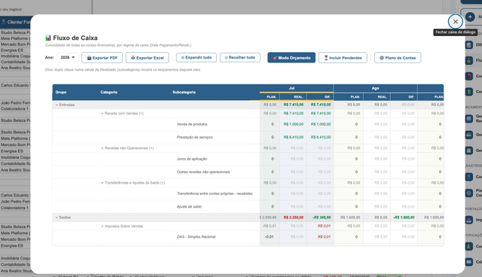Select Transferência entre contas próprias - recebidas
Image resolution: width=482 pixels, height=277 pixels.
pos(215,193)
